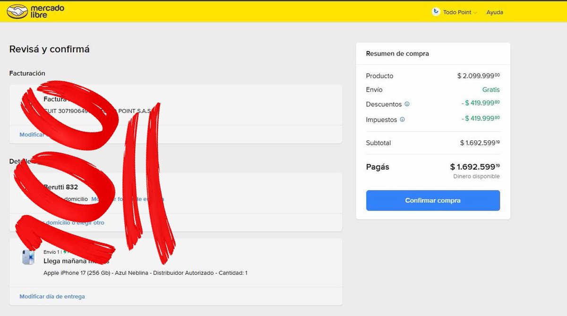567x316 pixels.
Task: Open the Todo Point account dropdown
Action: (460, 12)
